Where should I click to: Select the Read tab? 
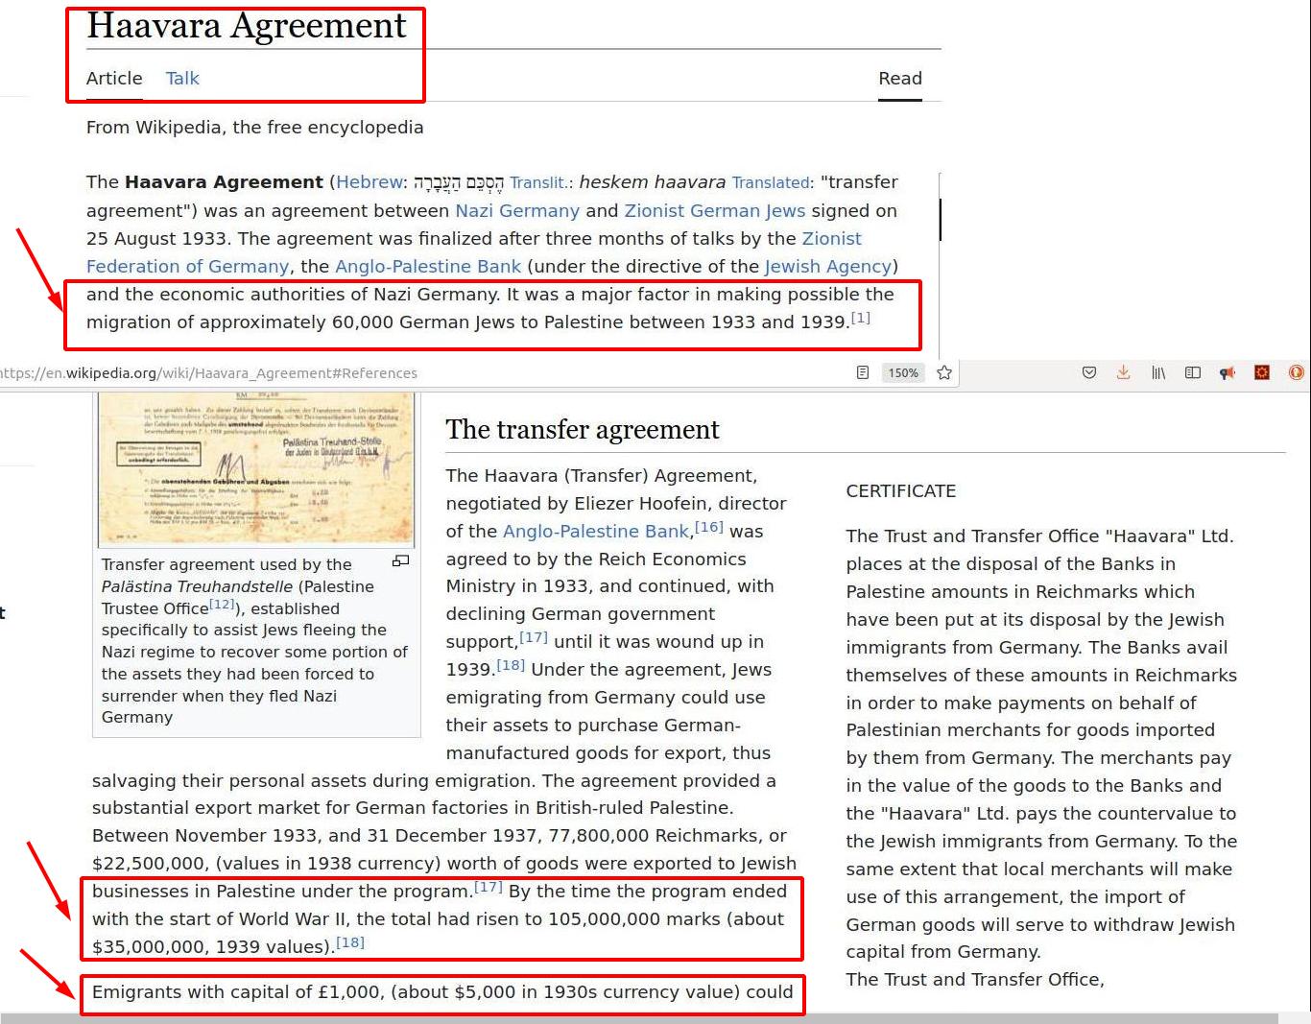tap(899, 79)
